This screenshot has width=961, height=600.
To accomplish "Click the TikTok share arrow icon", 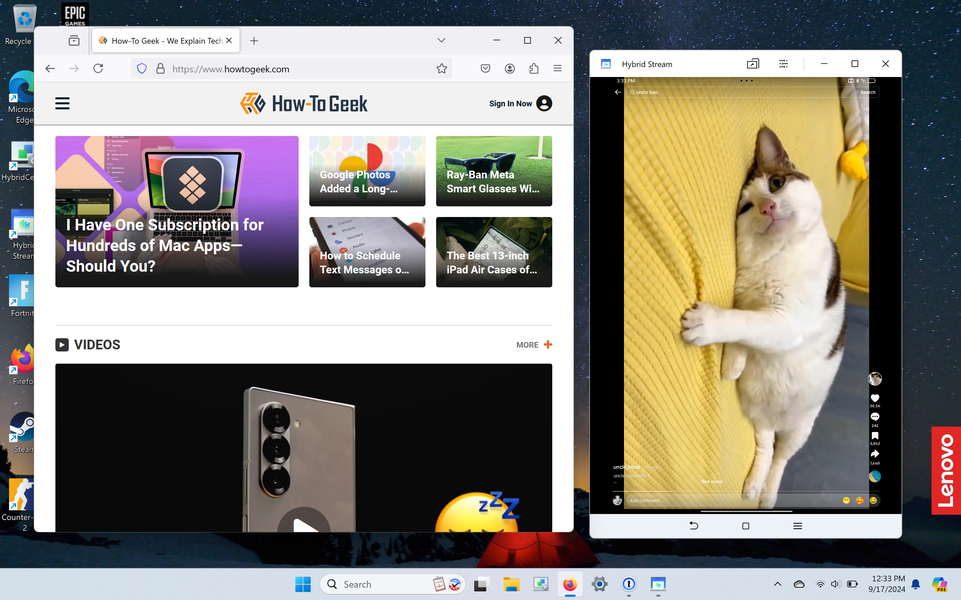I will point(875,453).
